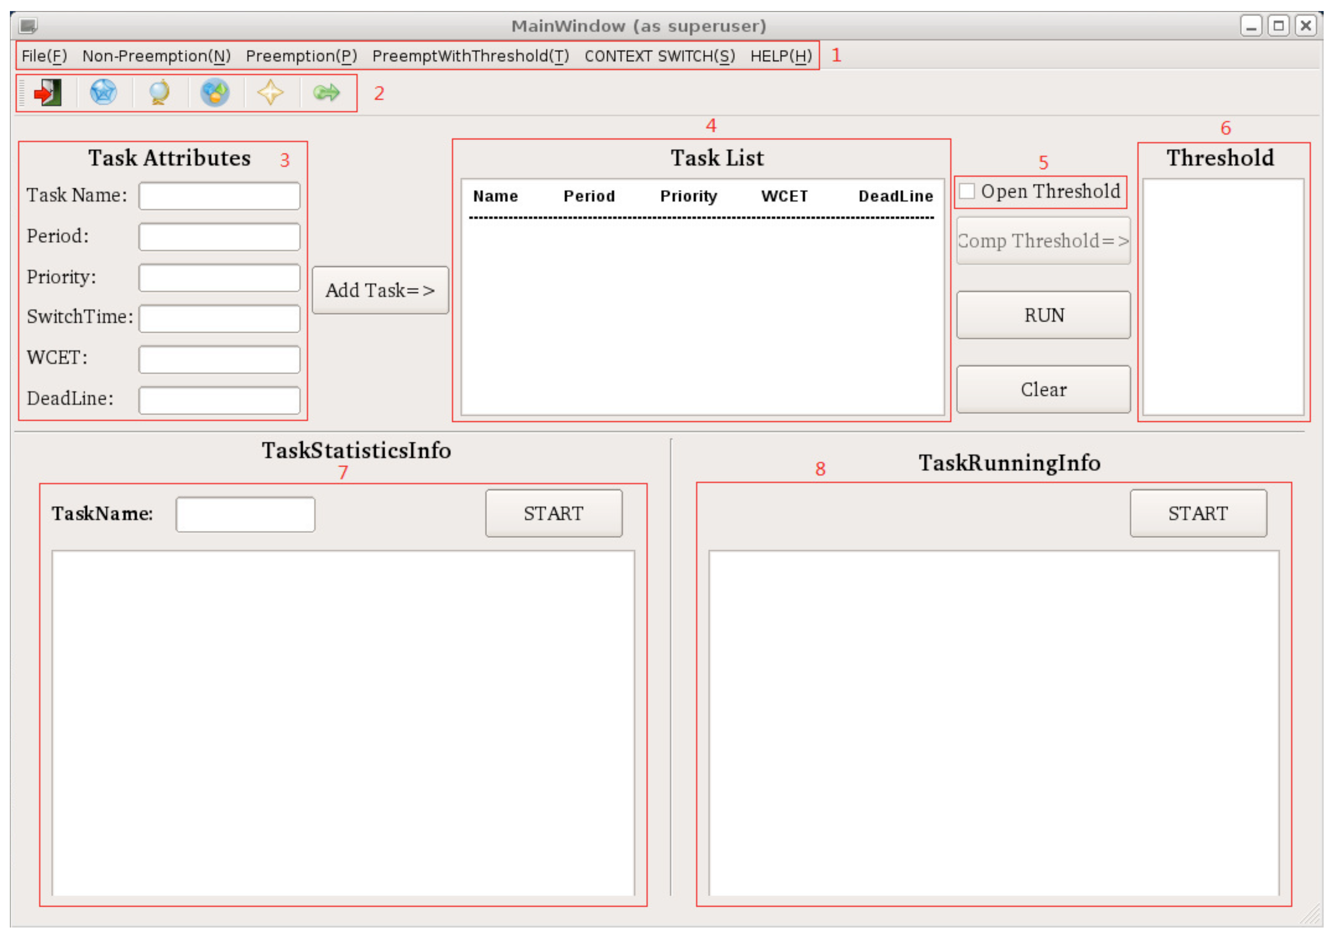Click the colorful earth globe toolbar icon

[x=215, y=93]
